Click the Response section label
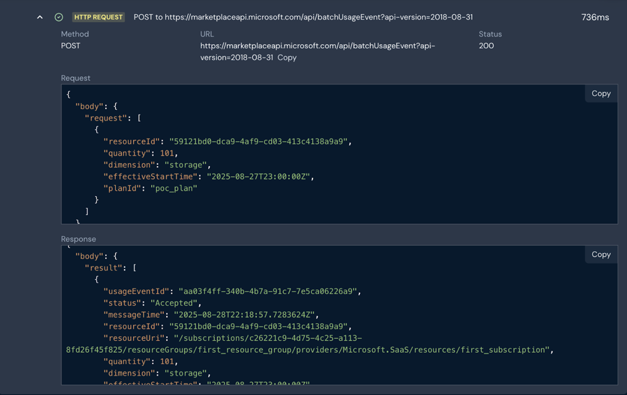The image size is (627, 395). 78,239
